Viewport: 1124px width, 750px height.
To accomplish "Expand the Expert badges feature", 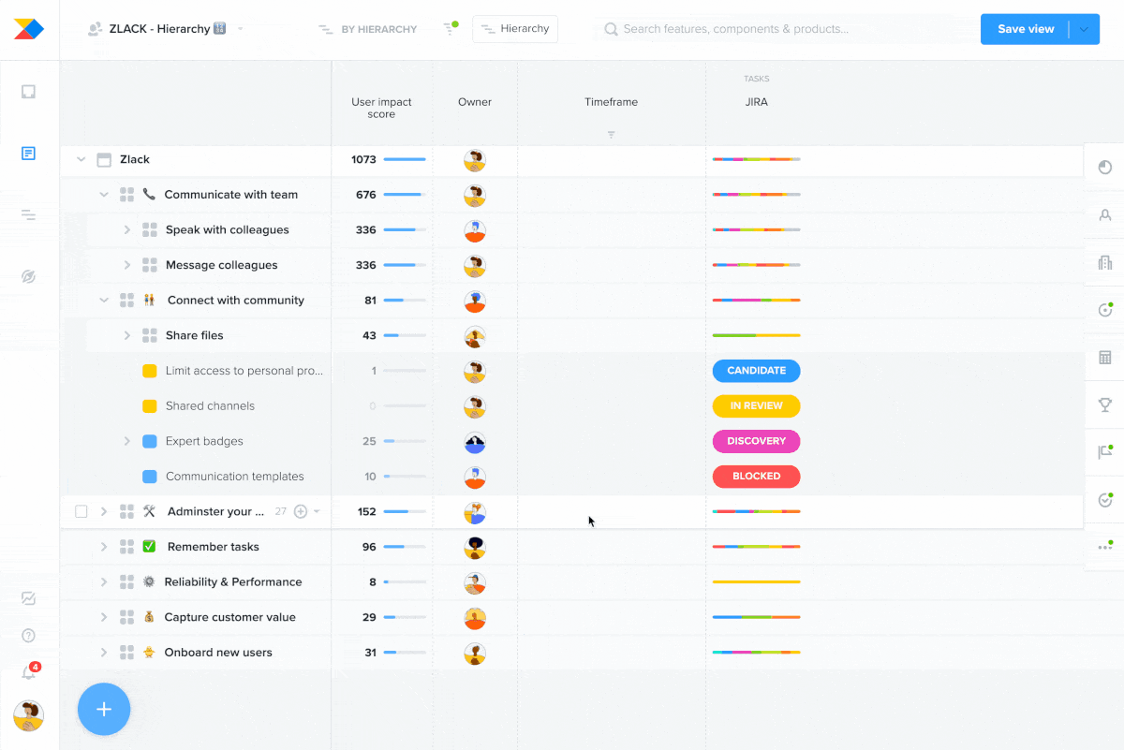I will click(x=126, y=441).
